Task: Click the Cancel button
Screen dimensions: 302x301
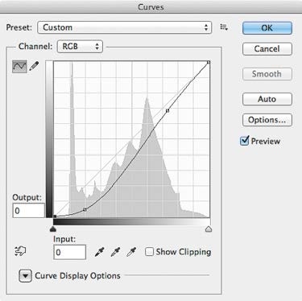Action: click(x=267, y=49)
